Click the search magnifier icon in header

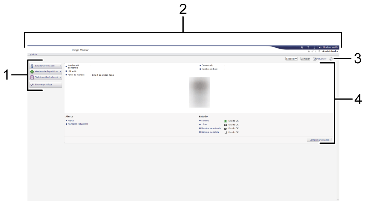point(302,47)
